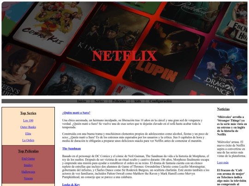249x186 pixels.
Task: Open The Sandman article link
Action: click(x=71, y=148)
